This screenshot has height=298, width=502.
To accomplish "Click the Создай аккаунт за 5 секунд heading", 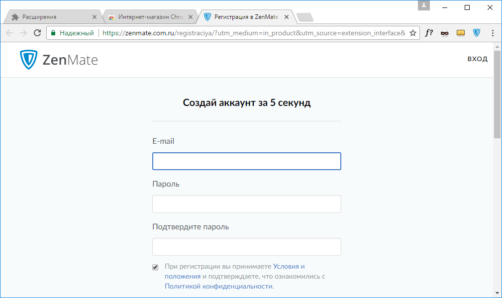I will pyautogui.click(x=246, y=102).
